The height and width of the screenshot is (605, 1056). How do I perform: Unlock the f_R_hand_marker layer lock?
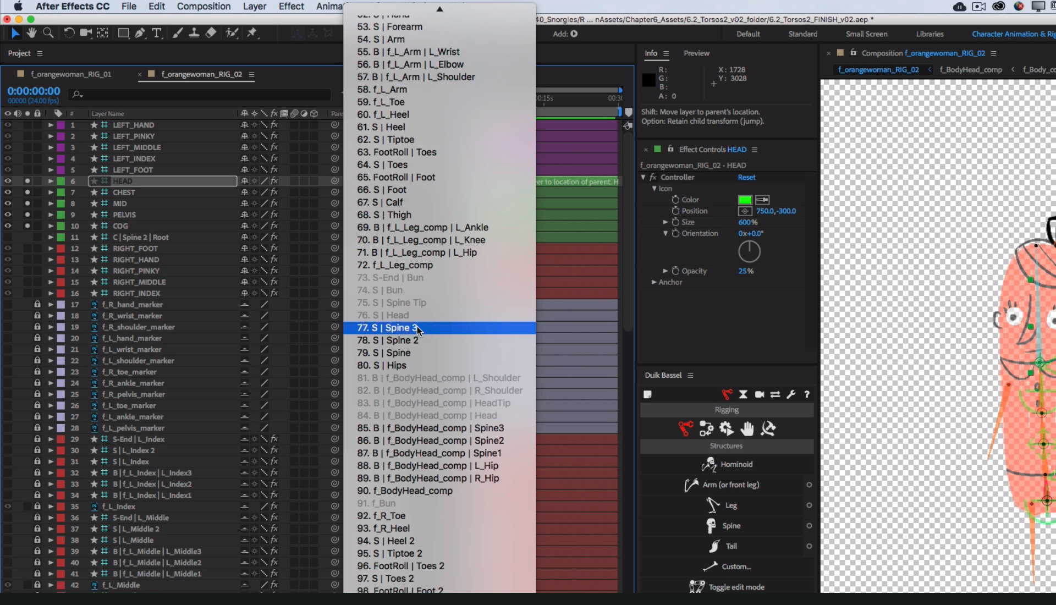pos(37,304)
